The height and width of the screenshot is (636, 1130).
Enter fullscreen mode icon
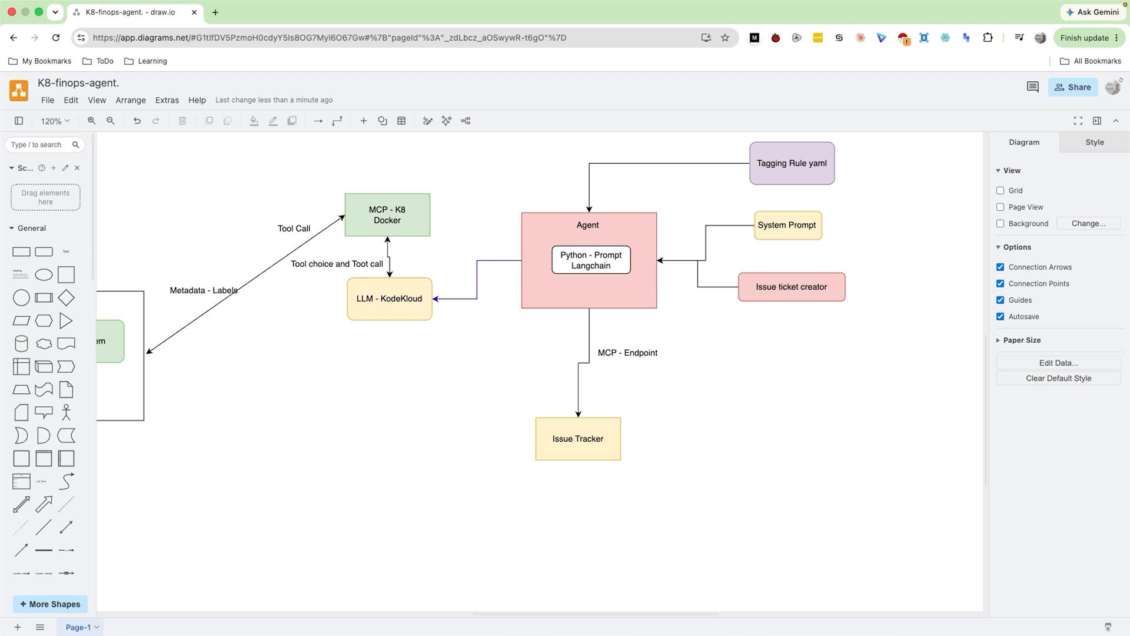[1078, 121]
